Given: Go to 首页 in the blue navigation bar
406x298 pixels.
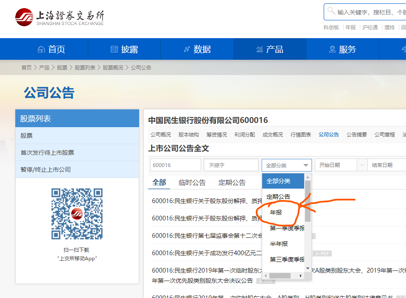Looking at the screenshot, I should click(51, 49).
